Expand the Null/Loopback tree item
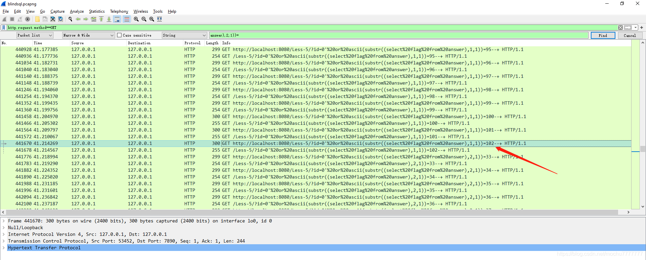The image size is (646, 260). pyautogui.click(x=4, y=227)
